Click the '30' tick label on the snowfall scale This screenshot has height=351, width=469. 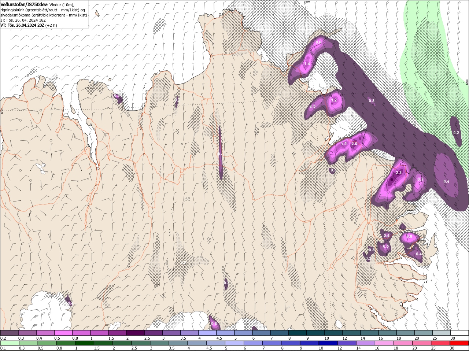(x=453, y=338)
